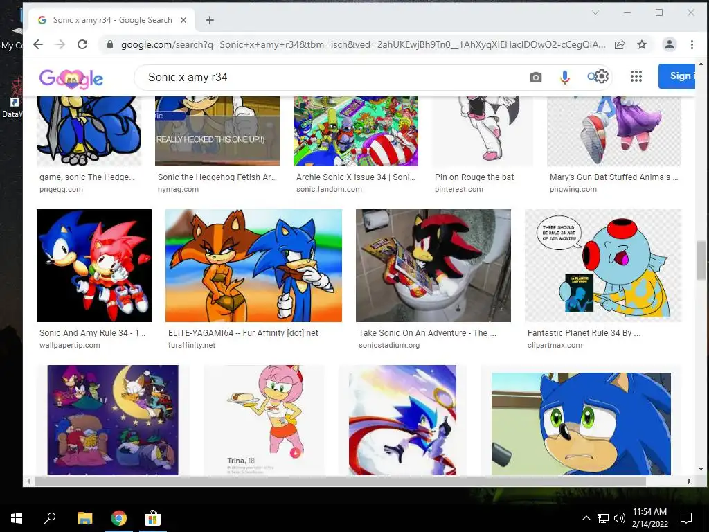Click the vertical scrollbar down arrow

tap(701, 469)
